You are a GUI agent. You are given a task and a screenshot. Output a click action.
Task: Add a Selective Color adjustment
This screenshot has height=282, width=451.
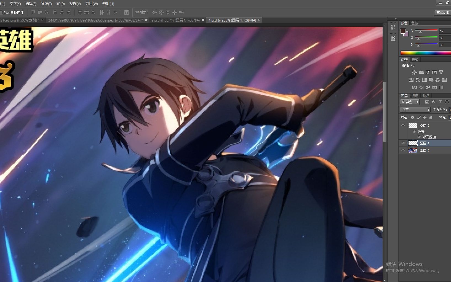[434, 87]
